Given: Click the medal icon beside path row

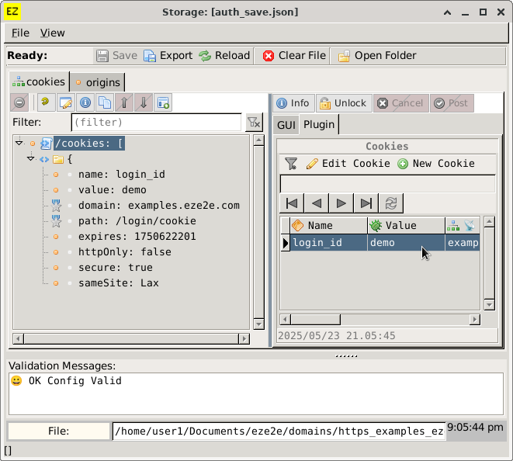Looking at the screenshot, I should 56,221.
